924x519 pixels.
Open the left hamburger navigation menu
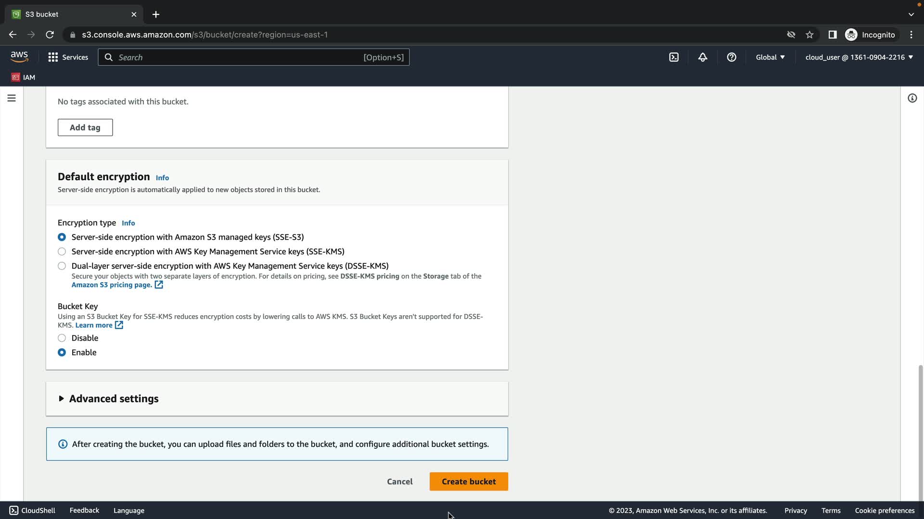click(12, 98)
